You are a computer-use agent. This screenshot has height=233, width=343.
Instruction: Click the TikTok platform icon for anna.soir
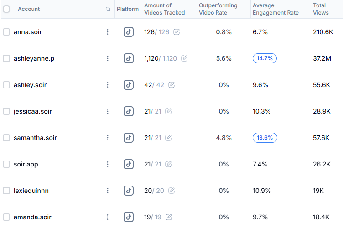click(129, 32)
